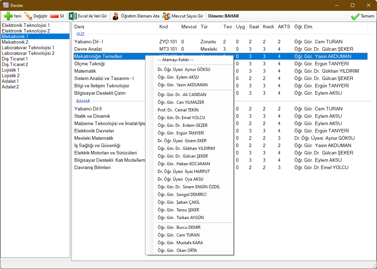Pick Öğr. Gör. Eylem AKSU in menu
Screen dimensions: 377x269
[x=178, y=77]
